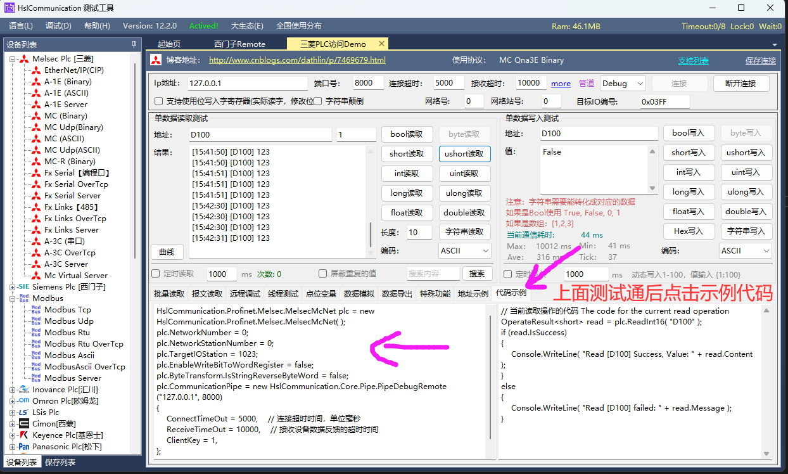Click the bool读取 button
Screen dimensions: 788x474
[x=407, y=134]
